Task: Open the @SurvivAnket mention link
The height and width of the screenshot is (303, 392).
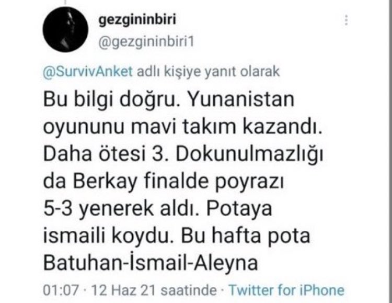Action: point(88,72)
